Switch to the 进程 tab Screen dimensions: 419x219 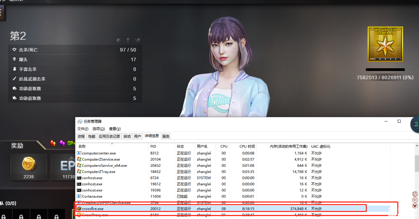tap(81, 136)
